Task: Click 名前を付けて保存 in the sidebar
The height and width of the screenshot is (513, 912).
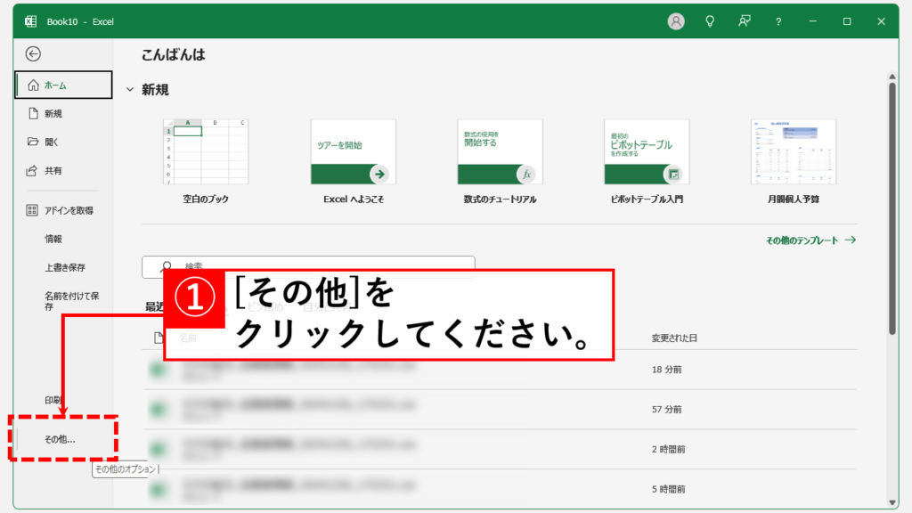Action: pos(70,300)
